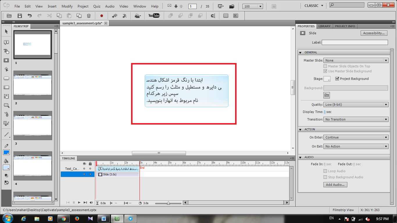Collapse the AUDIO section
Viewport: 397px width, 223px height.
click(x=301, y=157)
